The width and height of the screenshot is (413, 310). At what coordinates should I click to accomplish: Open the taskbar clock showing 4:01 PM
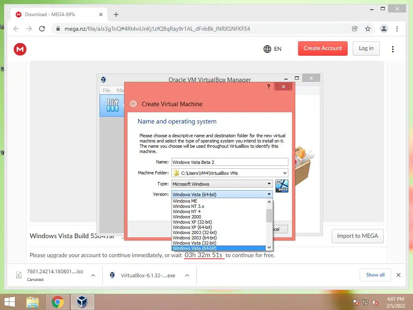pos(395,302)
